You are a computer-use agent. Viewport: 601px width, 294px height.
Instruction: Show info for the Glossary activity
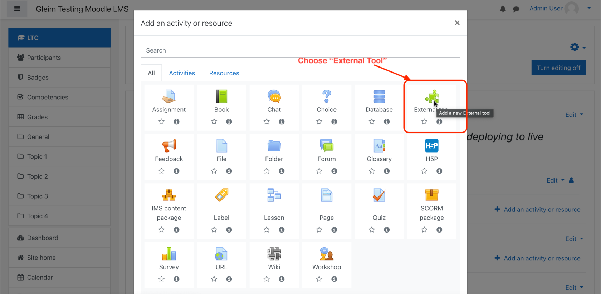pos(387,171)
